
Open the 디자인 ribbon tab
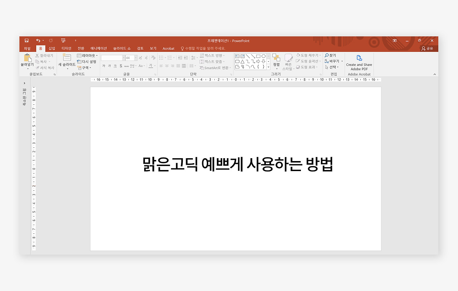66,48
